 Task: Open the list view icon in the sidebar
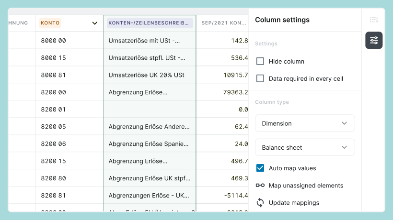tap(374, 20)
